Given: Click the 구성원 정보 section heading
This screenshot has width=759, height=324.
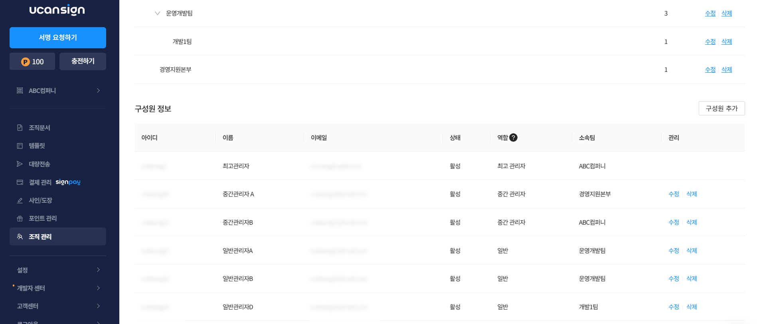Looking at the screenshot, I should tap(153, 109).
